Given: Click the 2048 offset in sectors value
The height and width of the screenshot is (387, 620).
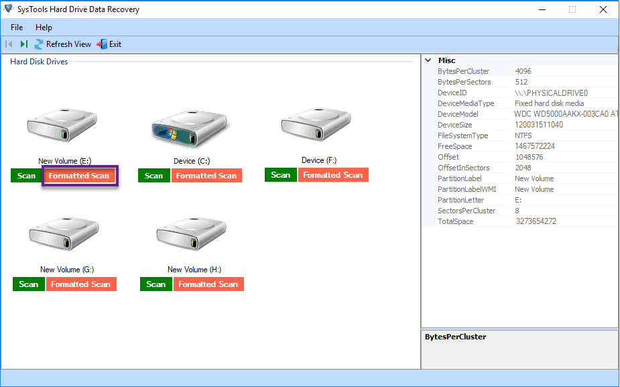Looking at the screenshot, I should pos(523,168).
